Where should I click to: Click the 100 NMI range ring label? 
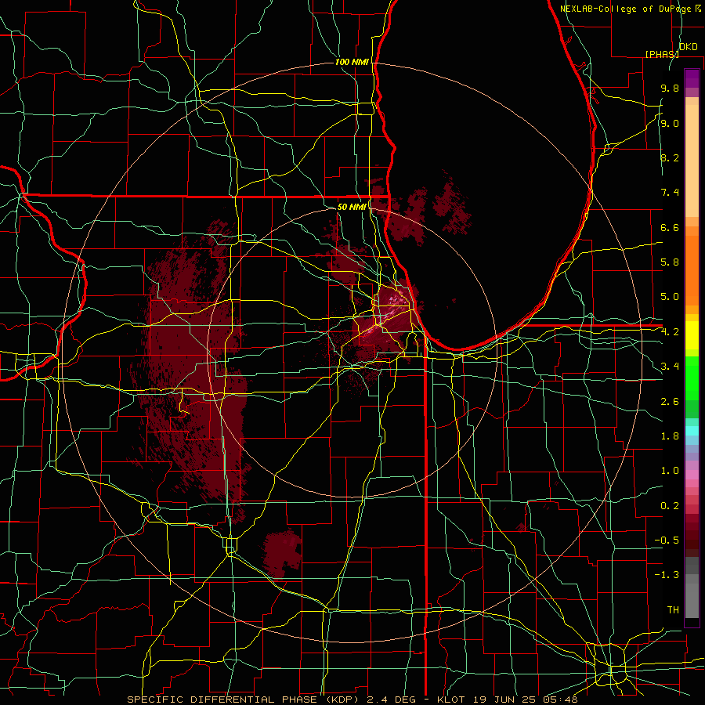352,62
